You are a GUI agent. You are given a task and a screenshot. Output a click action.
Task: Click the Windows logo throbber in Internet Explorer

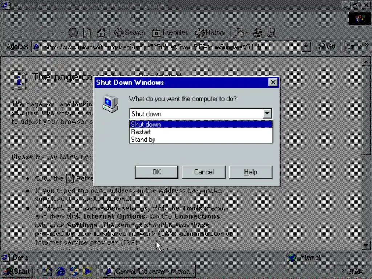click(x=360, y=19)
